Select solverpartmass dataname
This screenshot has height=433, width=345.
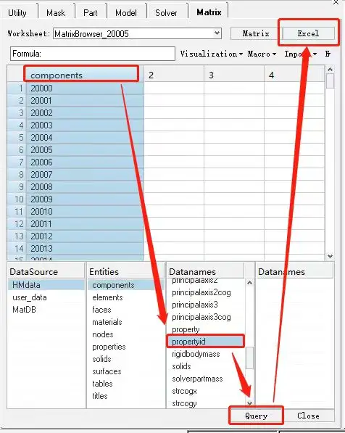[x=206, y=379]
